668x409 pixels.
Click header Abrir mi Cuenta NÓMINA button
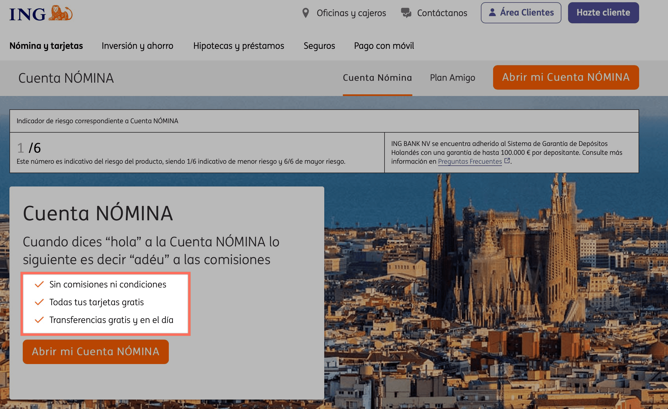[566, 77]
